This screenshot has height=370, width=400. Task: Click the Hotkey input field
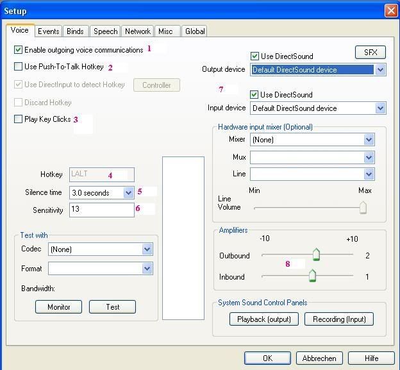pos(102,174)
